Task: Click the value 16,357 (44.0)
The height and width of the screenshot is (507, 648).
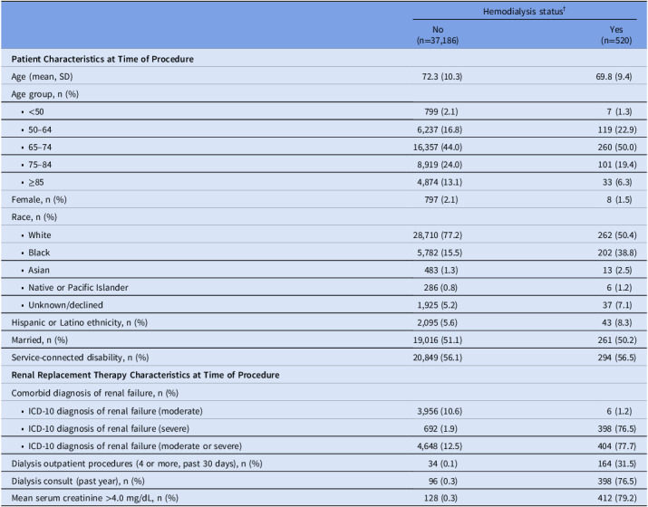Action: 438,148
